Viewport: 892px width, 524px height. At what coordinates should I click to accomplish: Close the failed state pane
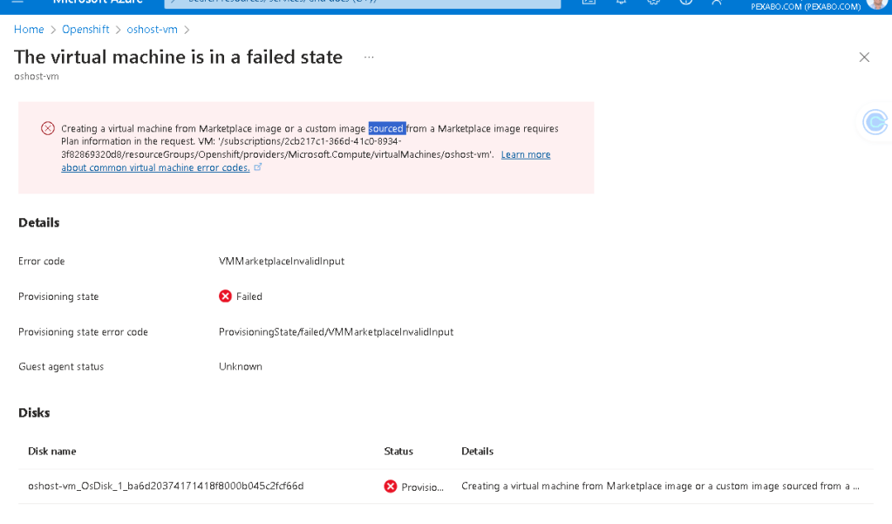(864, 57)
